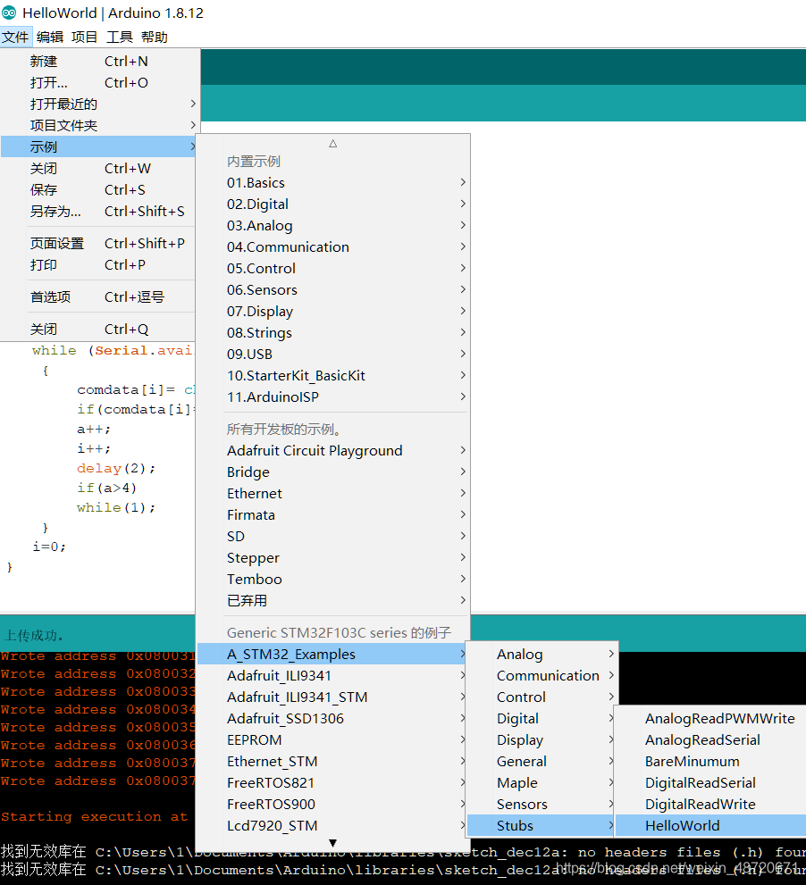Select the highlighted Stubs submenu

[542, 826]
